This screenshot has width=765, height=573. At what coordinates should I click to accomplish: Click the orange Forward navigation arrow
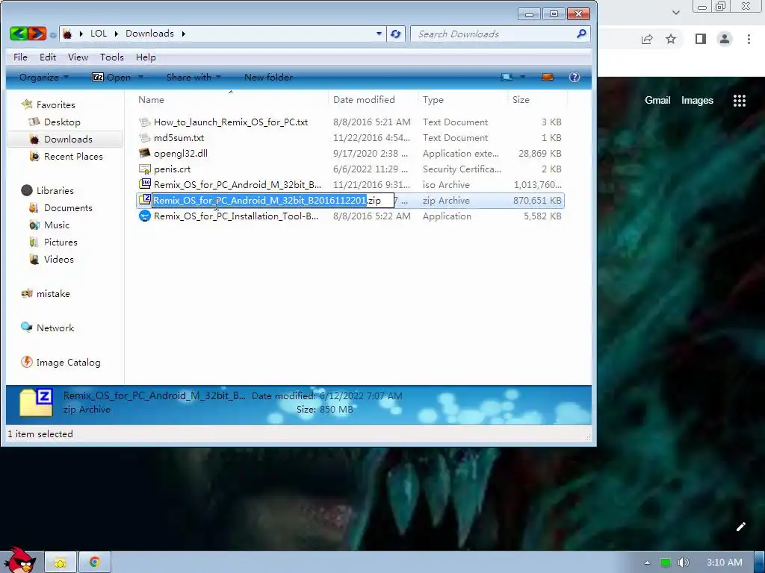tap(37, 34)
